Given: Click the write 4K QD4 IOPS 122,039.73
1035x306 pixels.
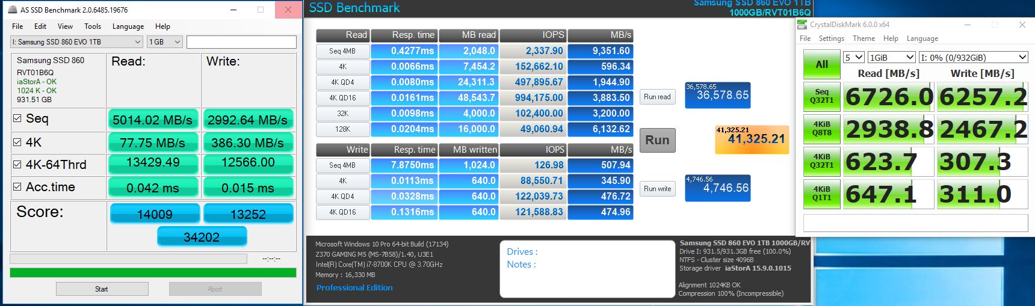Looking at the screenshot, I should click(x=534, y=197).
